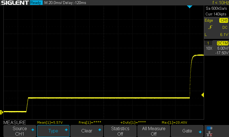Click the USB drive status icon
Viewport: 229px width, 137px height.
210,128
